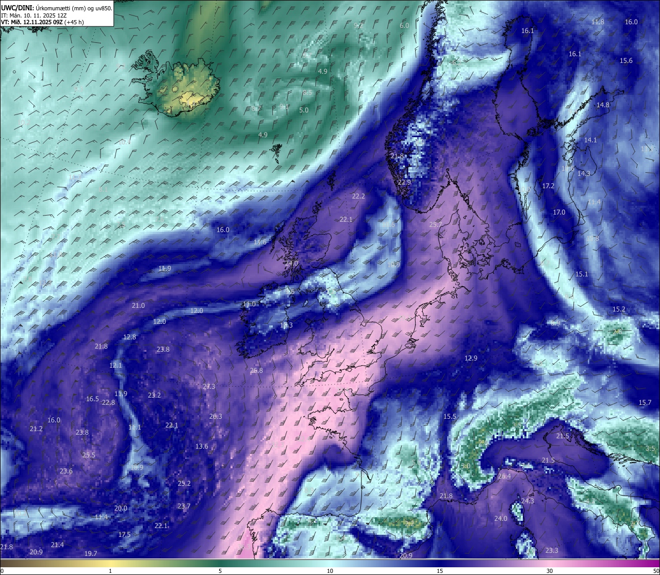Click the 22.2 value in the North Sea
The width and height of the screenshot is (660, 575).
(x=358, y=196)
